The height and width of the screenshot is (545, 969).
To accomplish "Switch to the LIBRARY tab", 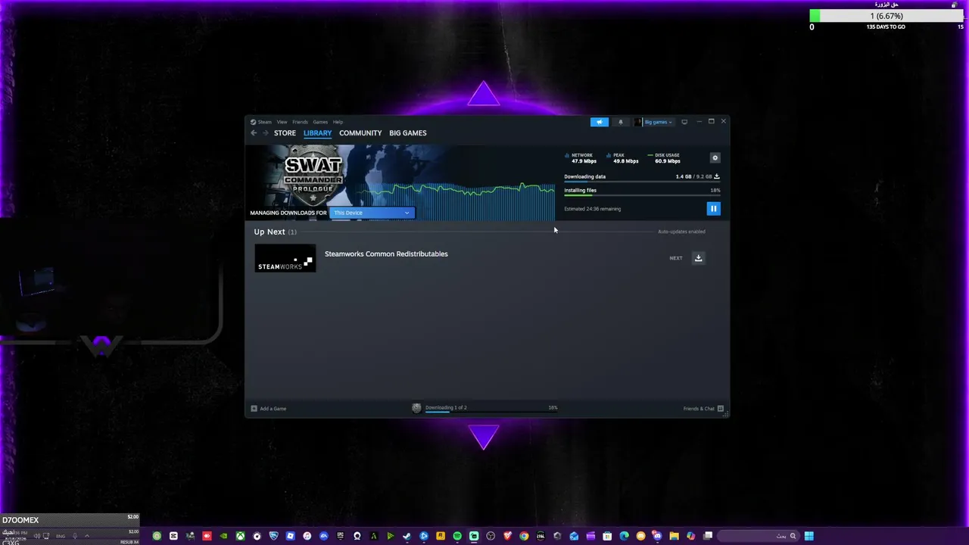I will click(317, 133).
